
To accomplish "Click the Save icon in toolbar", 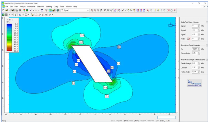I will [12, 10].
